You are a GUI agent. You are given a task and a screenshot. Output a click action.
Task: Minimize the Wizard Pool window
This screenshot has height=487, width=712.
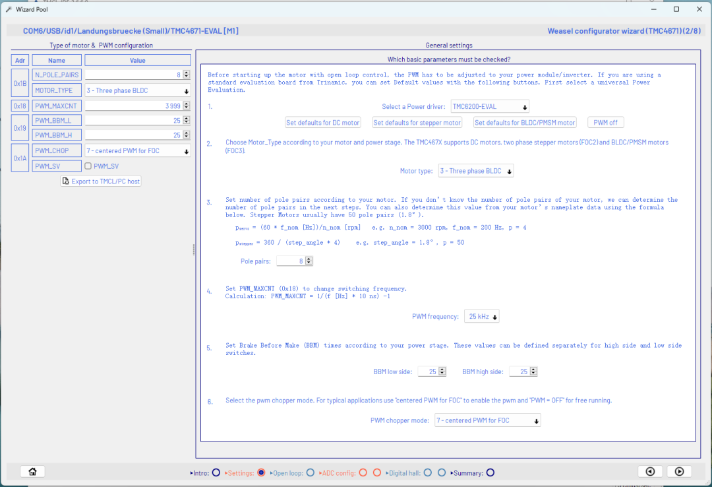[x=653, y=9]
